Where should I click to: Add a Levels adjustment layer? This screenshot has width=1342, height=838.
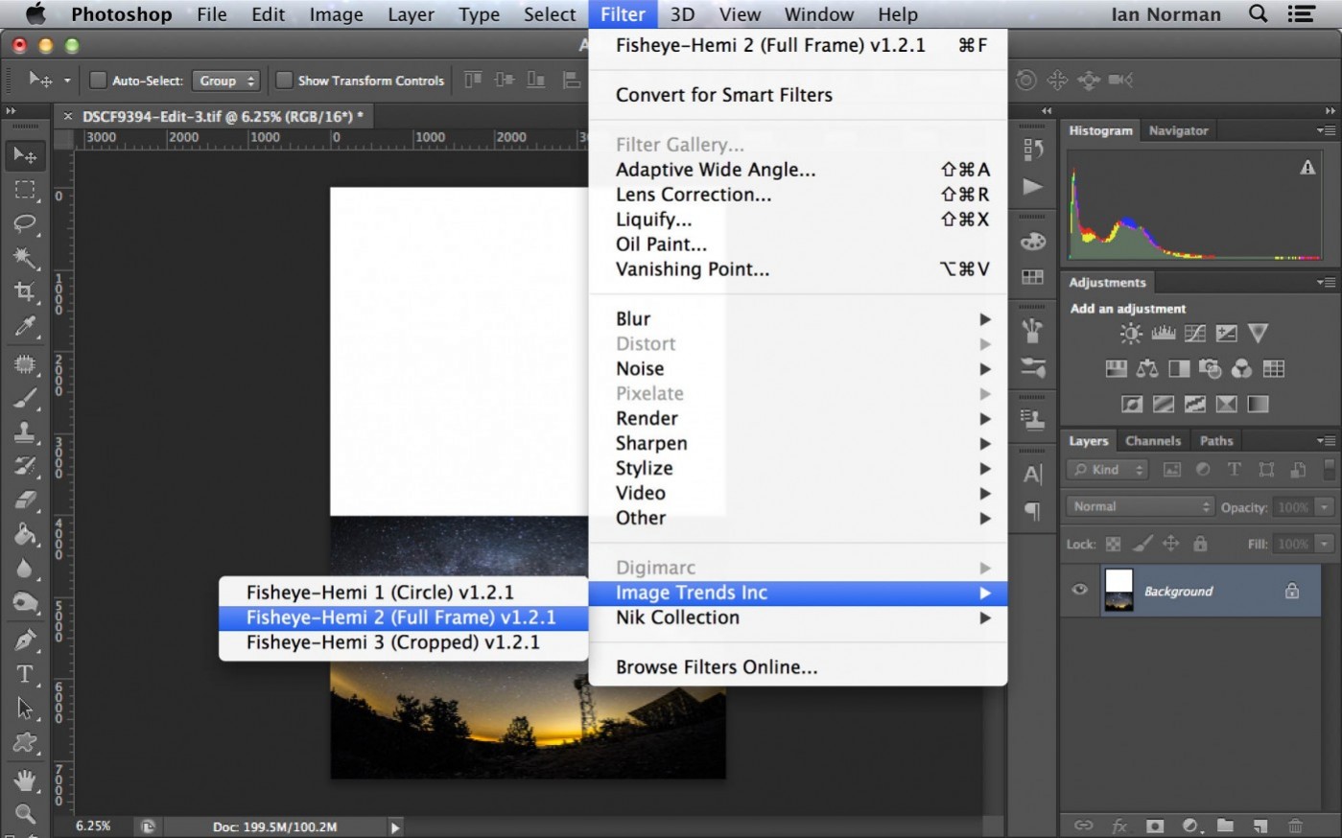(x=1163, y=334)
